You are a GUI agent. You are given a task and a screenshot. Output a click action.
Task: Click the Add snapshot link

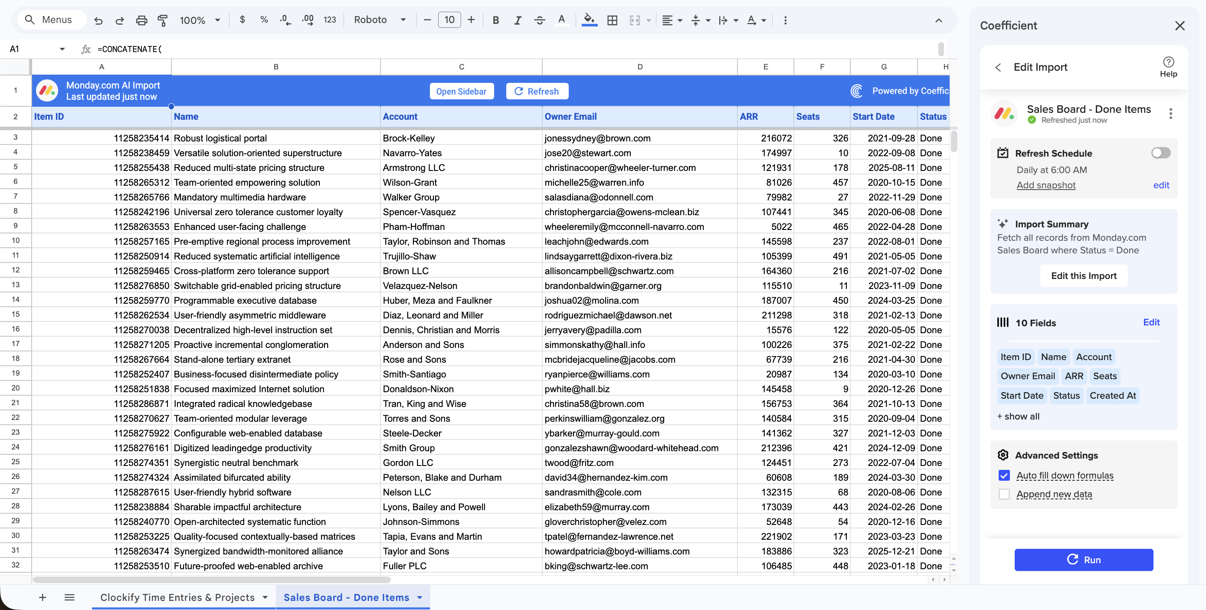point(1045,185)
